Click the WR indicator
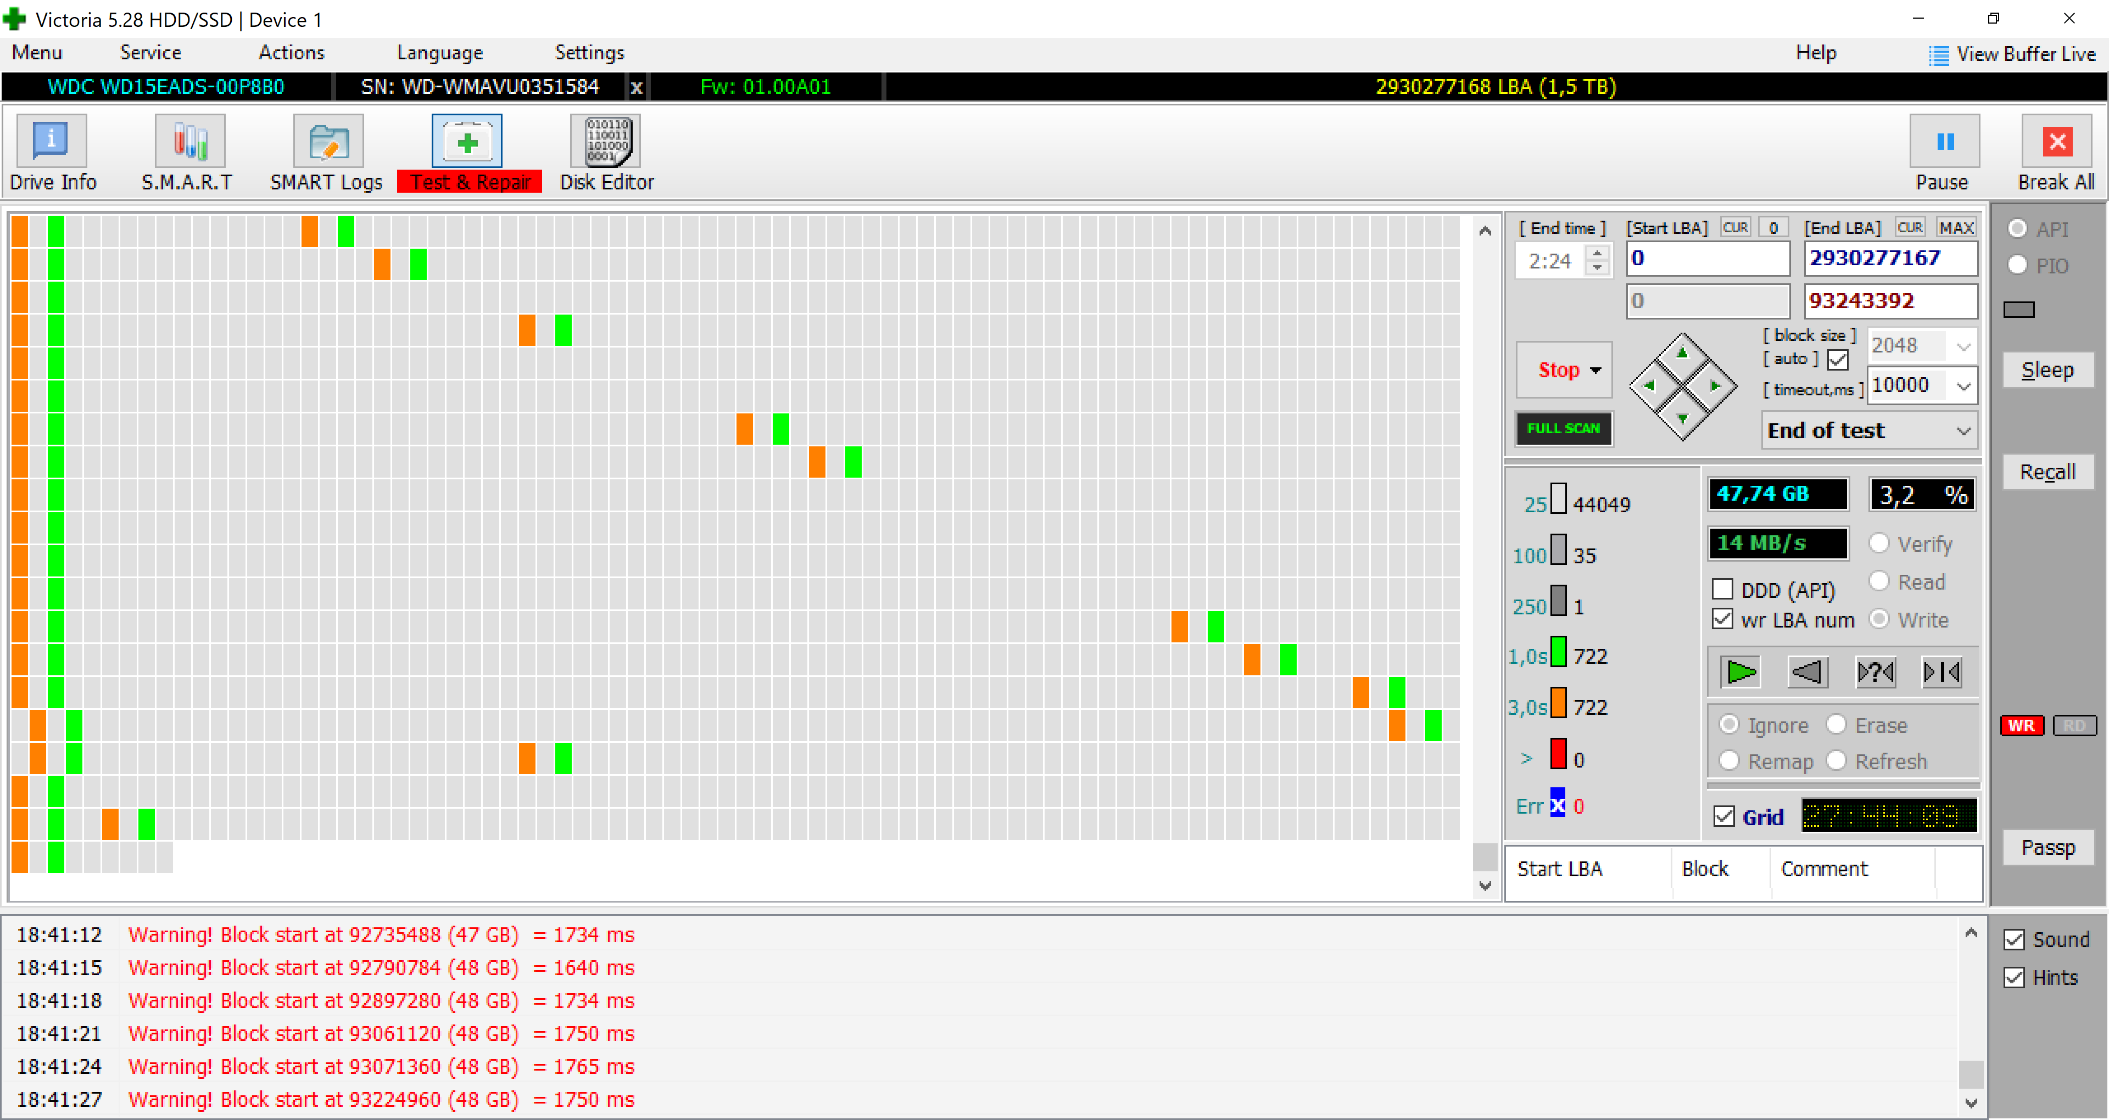Image resolution: width=2109 pixels, height=1120 pixels. point(2021,725)
